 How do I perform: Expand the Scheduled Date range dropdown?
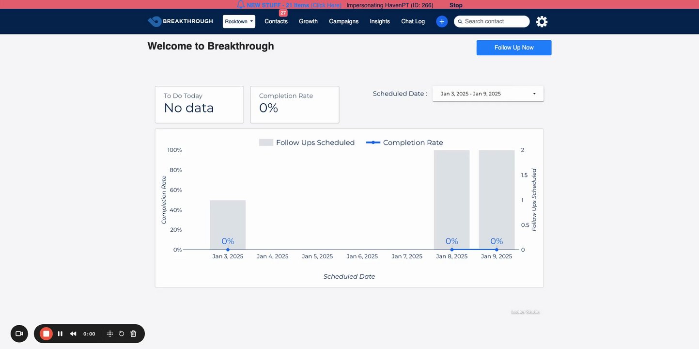coord(488,94)
